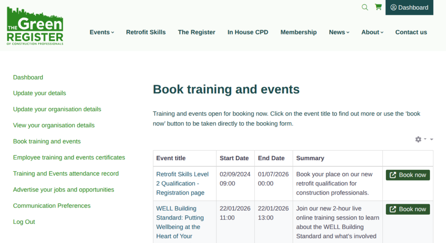Expand the About dropdown menu

(x=372, y=32)
